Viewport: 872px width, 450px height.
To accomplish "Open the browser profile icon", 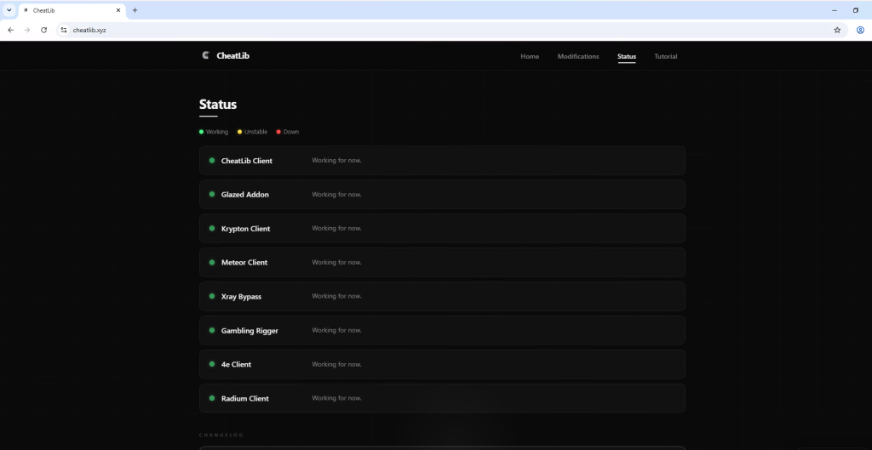I will click(860, 30).
